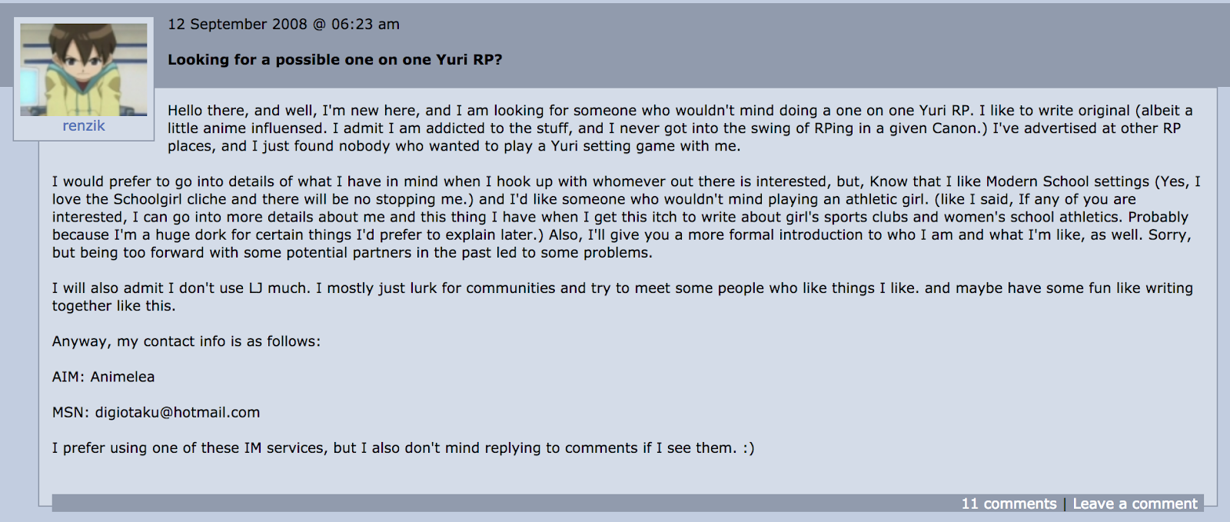Click the paragraph starting 'I would prefer to go into details'
The height and width of the screenshot is (522, 1230).
[x=627, y=218]
